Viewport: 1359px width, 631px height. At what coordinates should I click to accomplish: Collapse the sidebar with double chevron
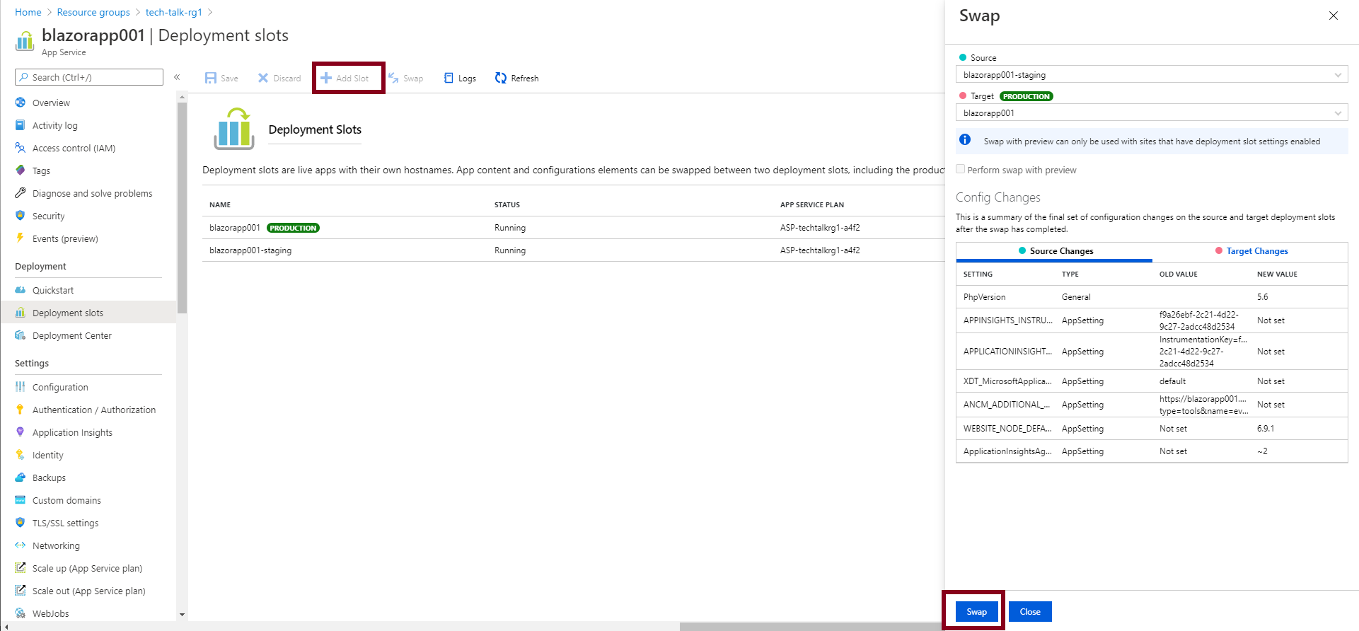click(177, 77)
